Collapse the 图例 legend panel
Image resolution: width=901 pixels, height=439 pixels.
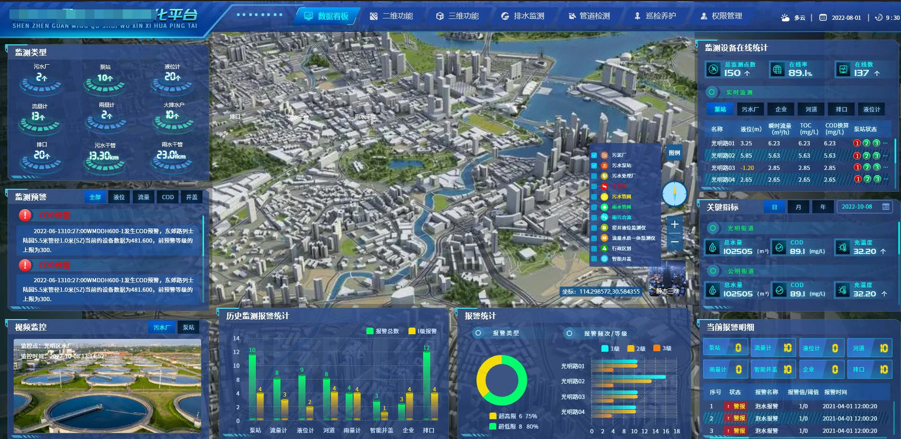point(674,152)
